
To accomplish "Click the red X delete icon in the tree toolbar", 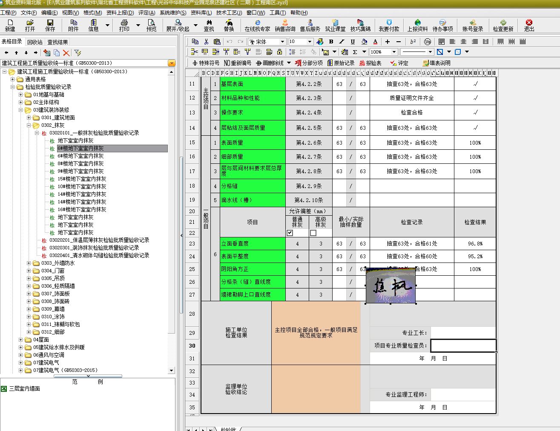I will (66, 53).
